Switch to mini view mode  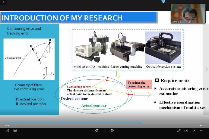click(x=186, y=131)
